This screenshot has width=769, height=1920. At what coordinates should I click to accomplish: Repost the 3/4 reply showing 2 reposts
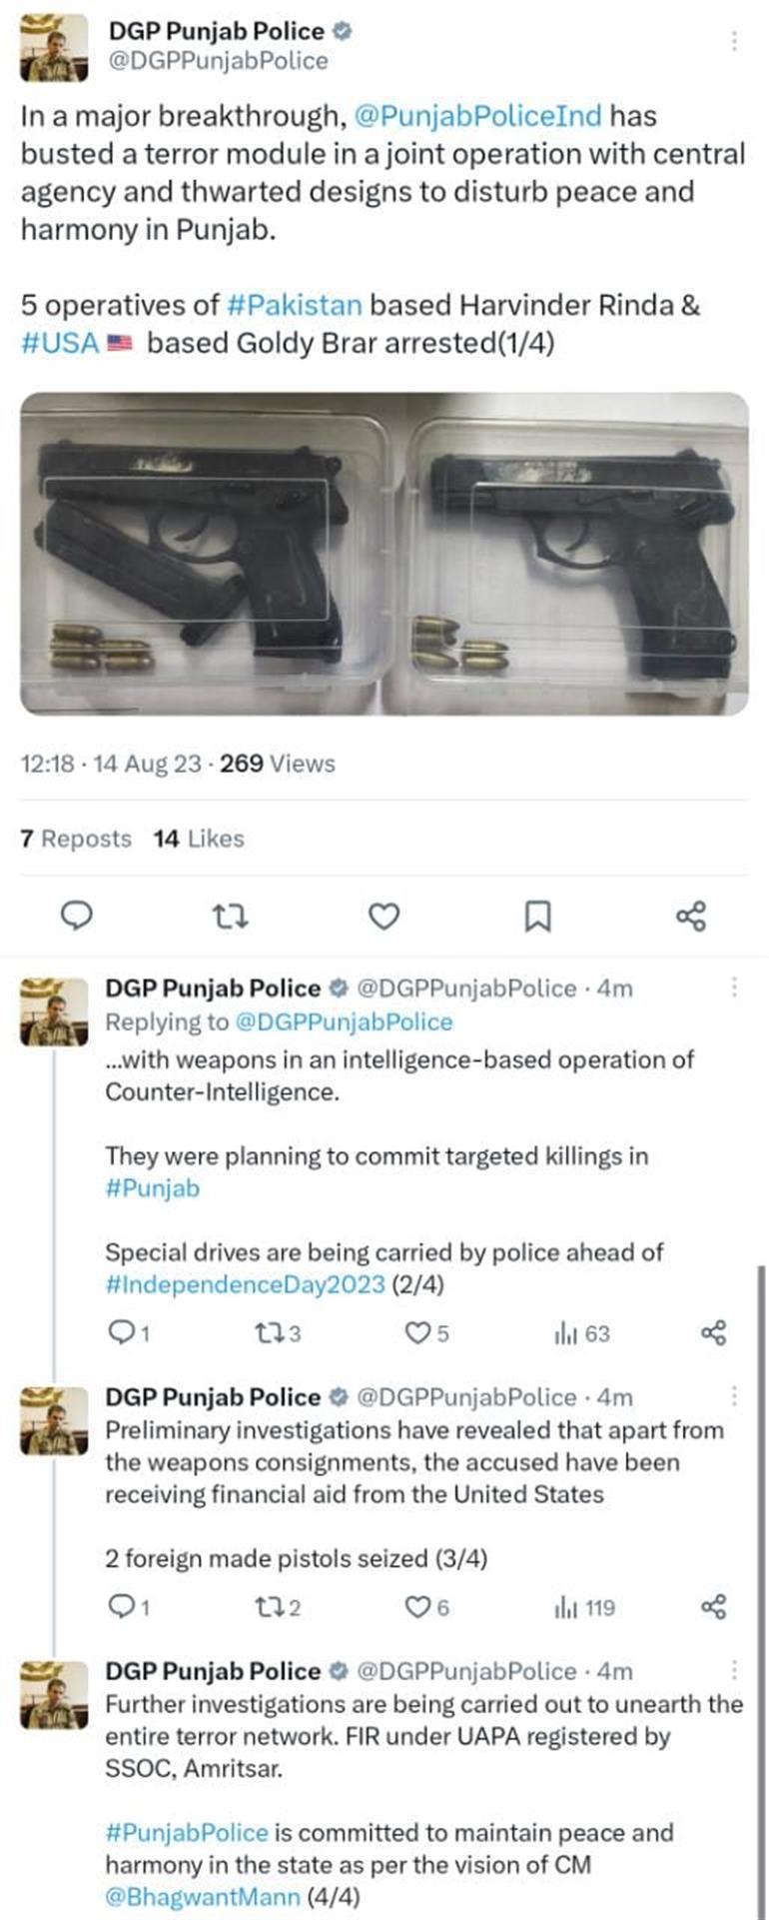point(279,1607)
